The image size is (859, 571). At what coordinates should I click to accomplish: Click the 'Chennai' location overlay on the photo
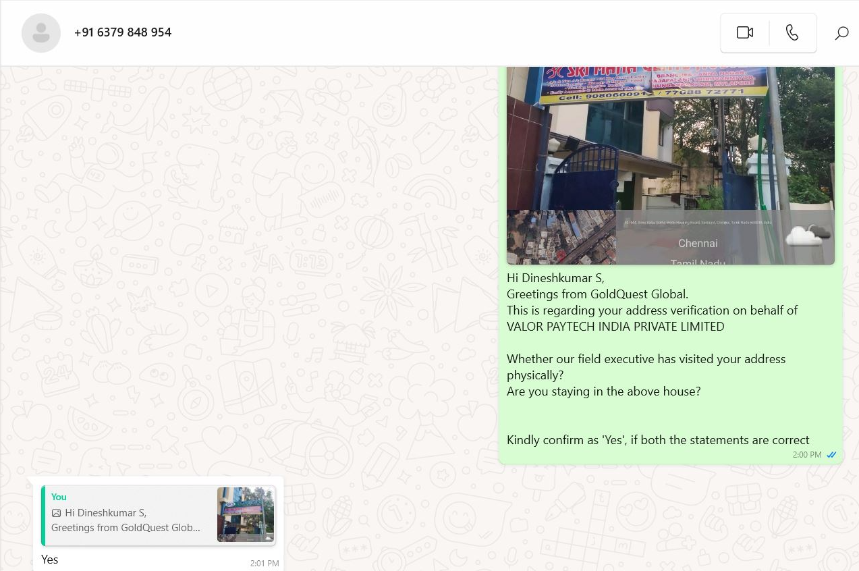pyautogui.click(x=698, y=243)
